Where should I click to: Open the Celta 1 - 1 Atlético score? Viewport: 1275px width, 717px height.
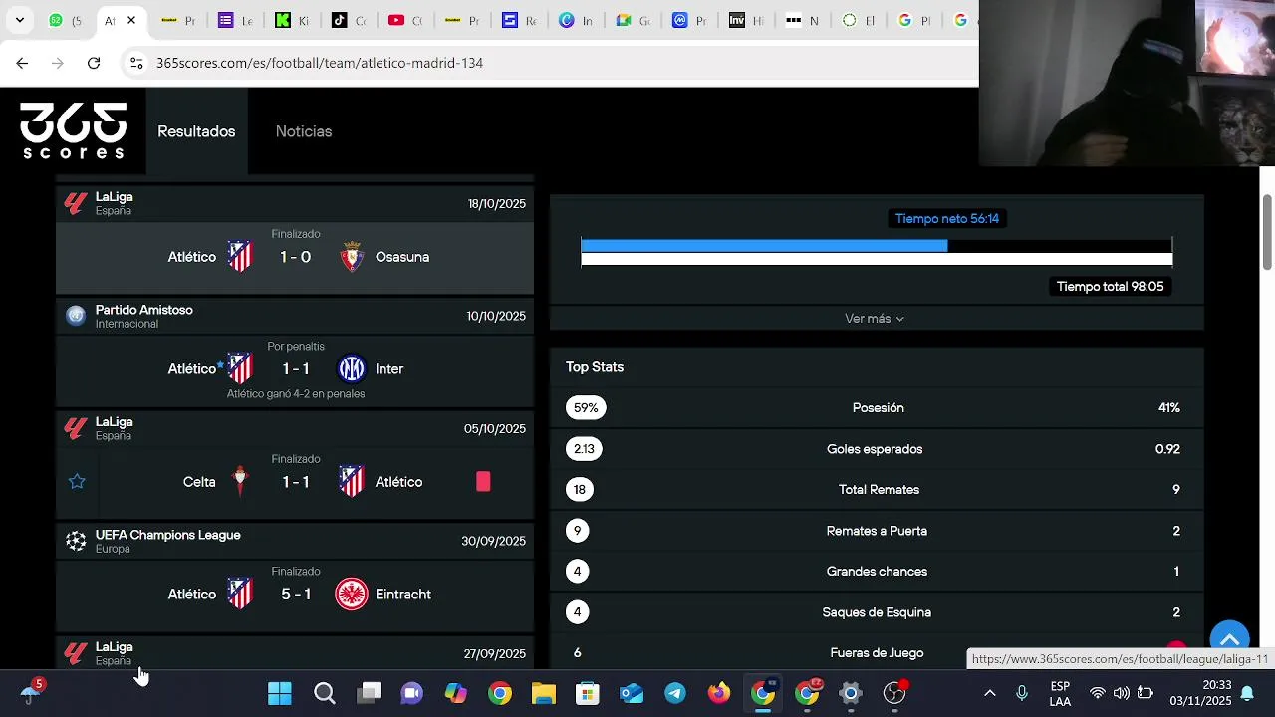click(x=295, y=482)
